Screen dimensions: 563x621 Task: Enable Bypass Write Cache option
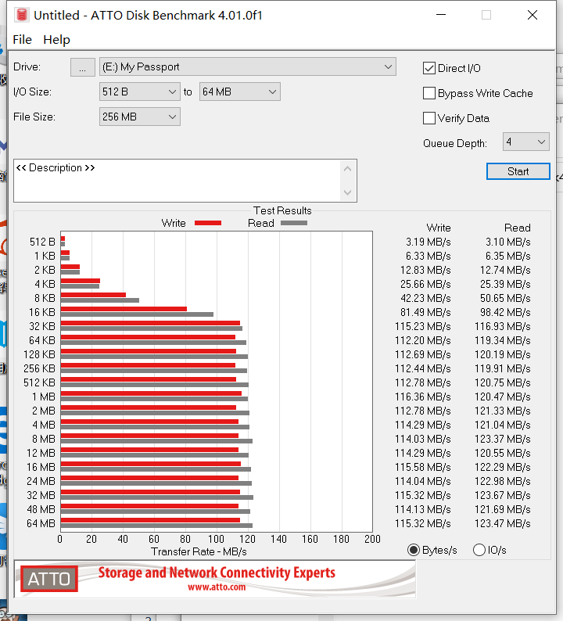pos(429,93)
